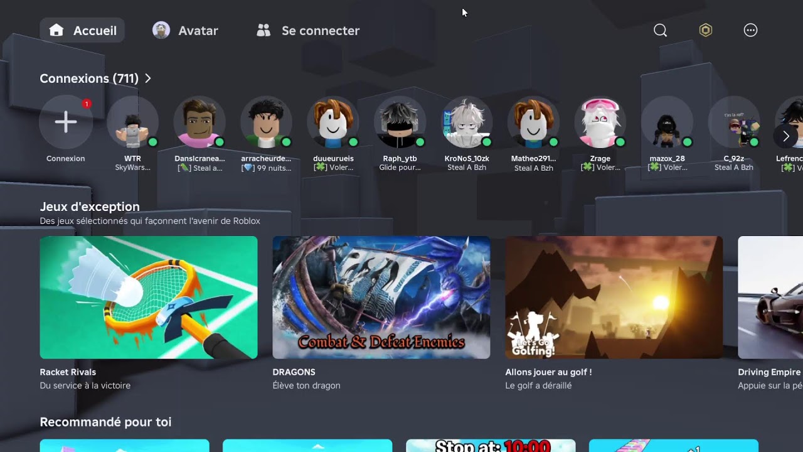This screenshot has height=452, width=803.
Task: Open WTR's avatar
Action: coord(132,122)
